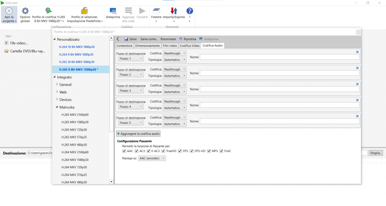Save profile with the Salva disk icon
The width and height of the screenshot is (386, 206).
pyautogui.click(x=126, y=39)
